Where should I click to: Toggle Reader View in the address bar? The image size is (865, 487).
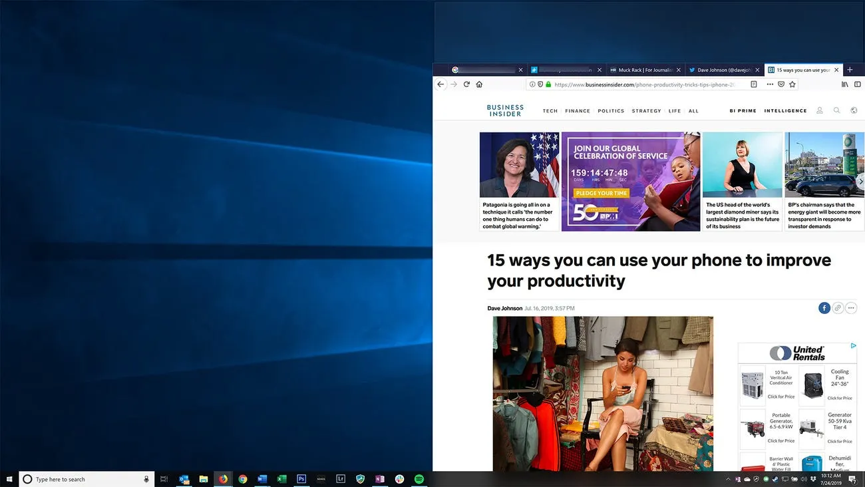[x=754, y=84]
